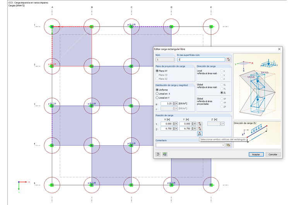
Task: Pick surfaces graphically with the selector icon
Action: click(228, 60)
